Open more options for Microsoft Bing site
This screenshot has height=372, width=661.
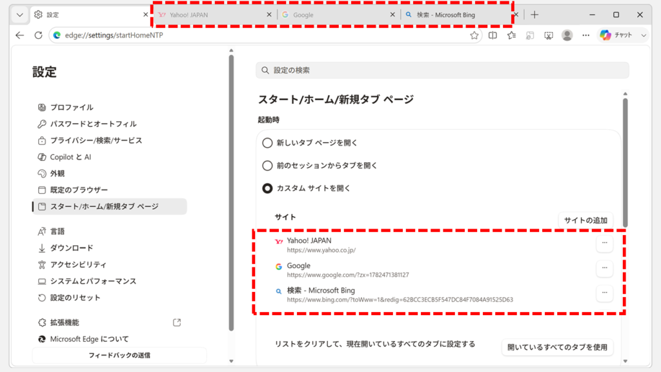[x=604, y=293]
